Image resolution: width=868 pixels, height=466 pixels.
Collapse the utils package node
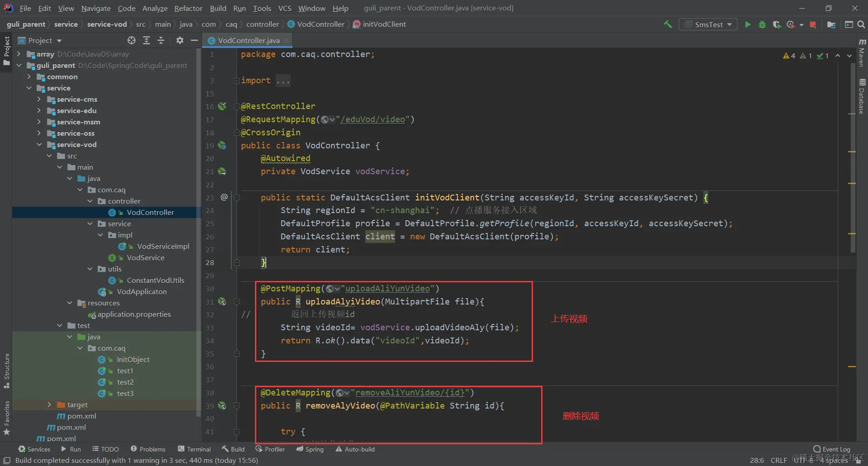[90, 269]
